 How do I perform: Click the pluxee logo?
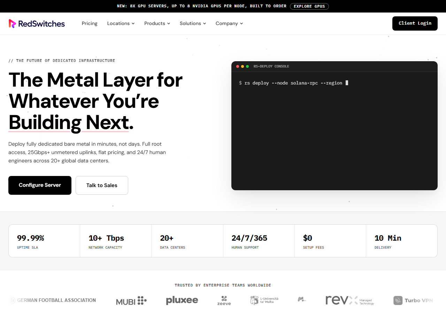182,300
